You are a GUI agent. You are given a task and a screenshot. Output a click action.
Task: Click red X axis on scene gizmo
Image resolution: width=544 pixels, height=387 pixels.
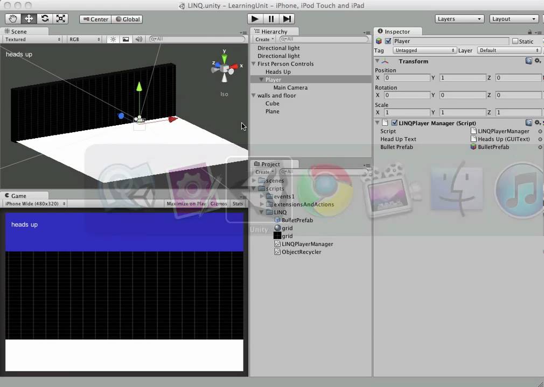[234, 66]
